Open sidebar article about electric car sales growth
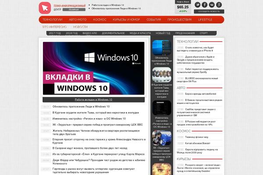263x175 pixels. 196,123
